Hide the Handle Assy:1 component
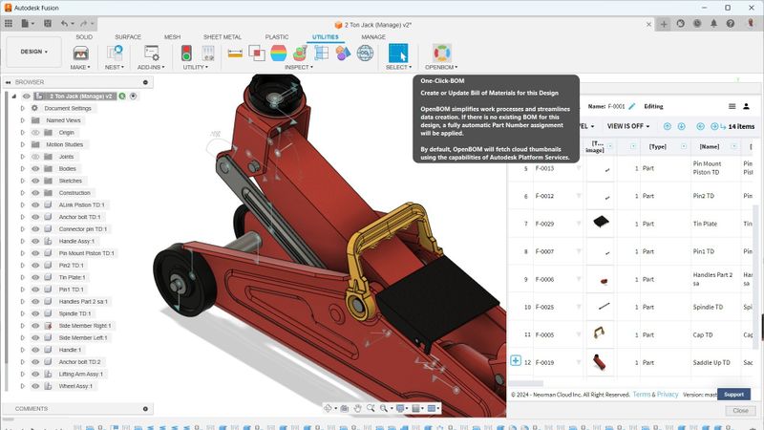The width and height of the screenshot is (764, 430). pyautogui.click(x=35, y=242)
